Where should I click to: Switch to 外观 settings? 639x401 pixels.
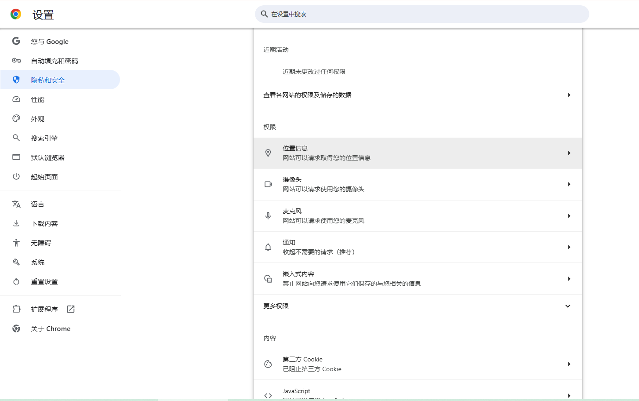pos(60,119)
